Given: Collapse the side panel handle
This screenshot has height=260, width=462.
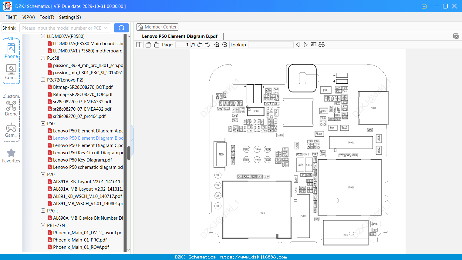Looking at the screenshot, I should [132, 140].
